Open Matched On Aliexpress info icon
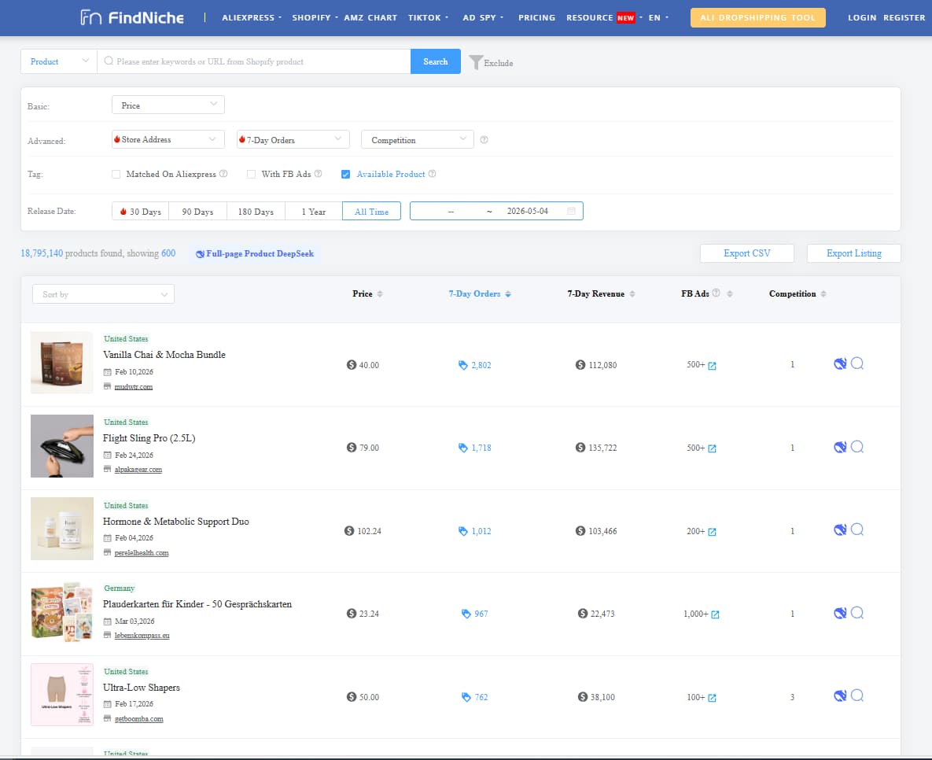 pyautogui.click(x=223, y=174)
